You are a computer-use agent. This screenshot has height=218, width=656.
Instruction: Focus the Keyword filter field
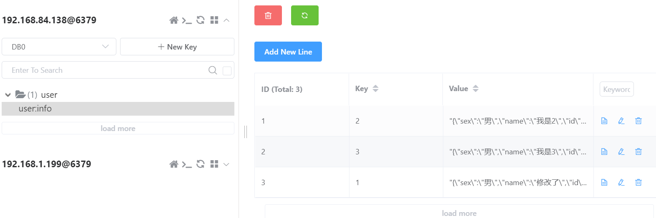pyautogui.click(x=616, y=89)
